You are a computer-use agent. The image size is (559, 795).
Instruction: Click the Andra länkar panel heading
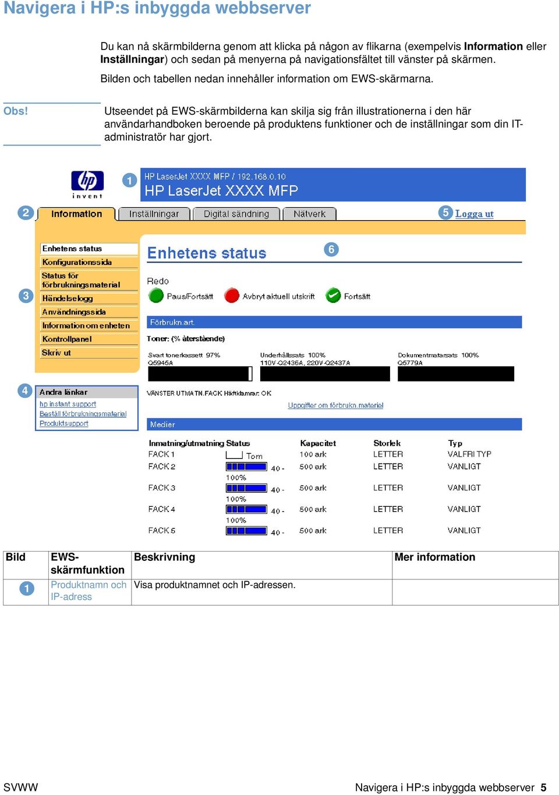[x=87, y=392]
